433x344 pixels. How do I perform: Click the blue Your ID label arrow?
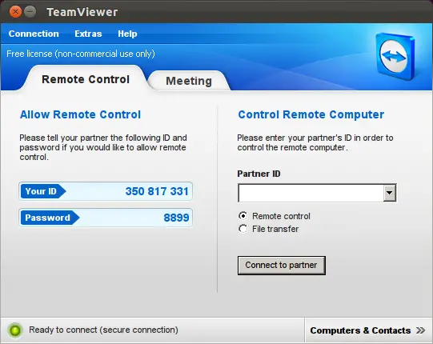(x=43, y=191)
